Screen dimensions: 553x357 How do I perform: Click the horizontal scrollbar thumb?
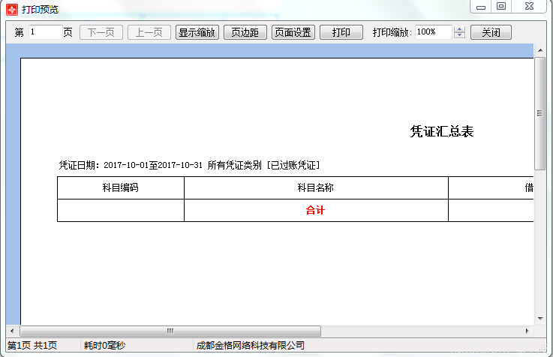coord(170,331)
